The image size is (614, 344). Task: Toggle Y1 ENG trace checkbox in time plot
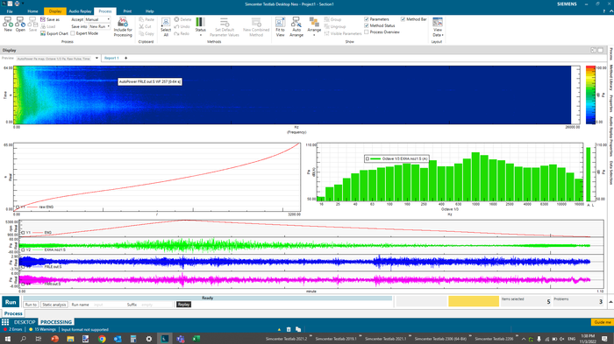[23, 233]
